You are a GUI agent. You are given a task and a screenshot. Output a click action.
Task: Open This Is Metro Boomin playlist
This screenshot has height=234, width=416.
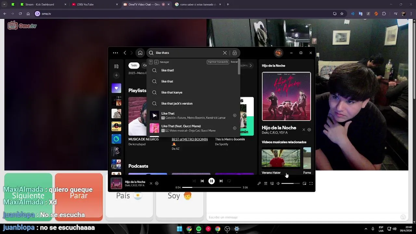click(230, 139)
